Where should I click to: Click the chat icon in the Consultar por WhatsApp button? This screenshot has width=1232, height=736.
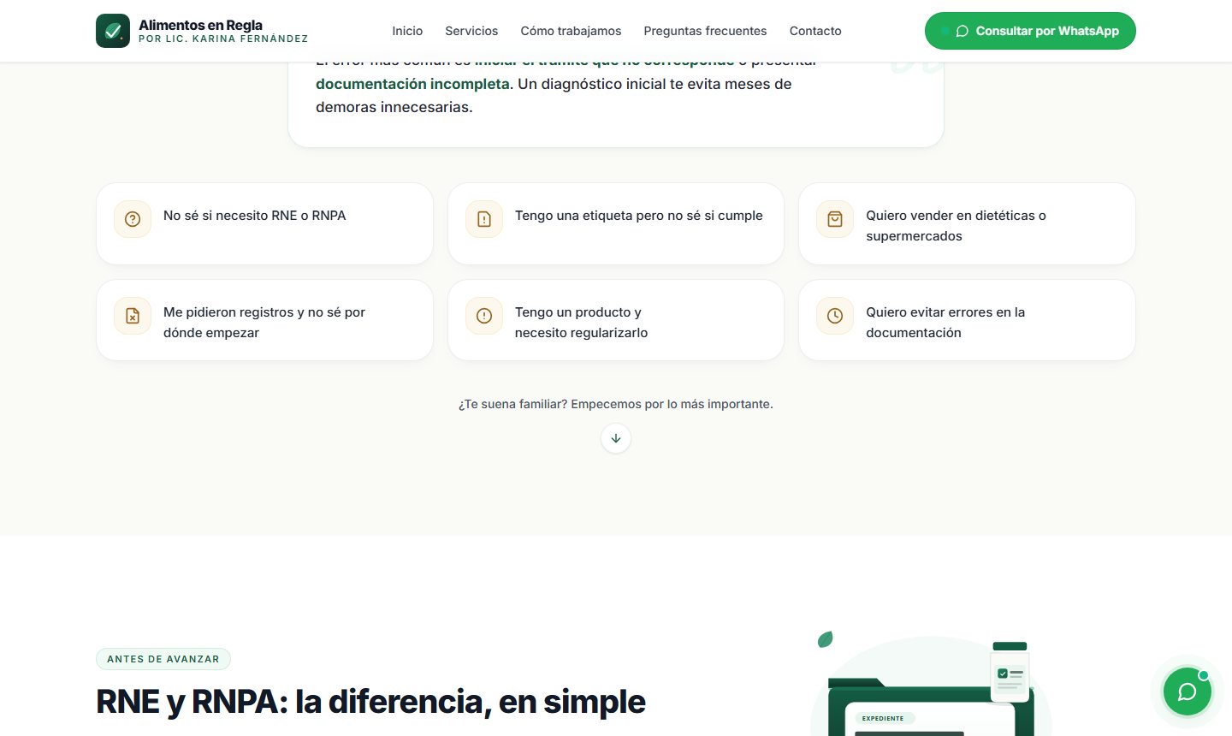(962, 31)
